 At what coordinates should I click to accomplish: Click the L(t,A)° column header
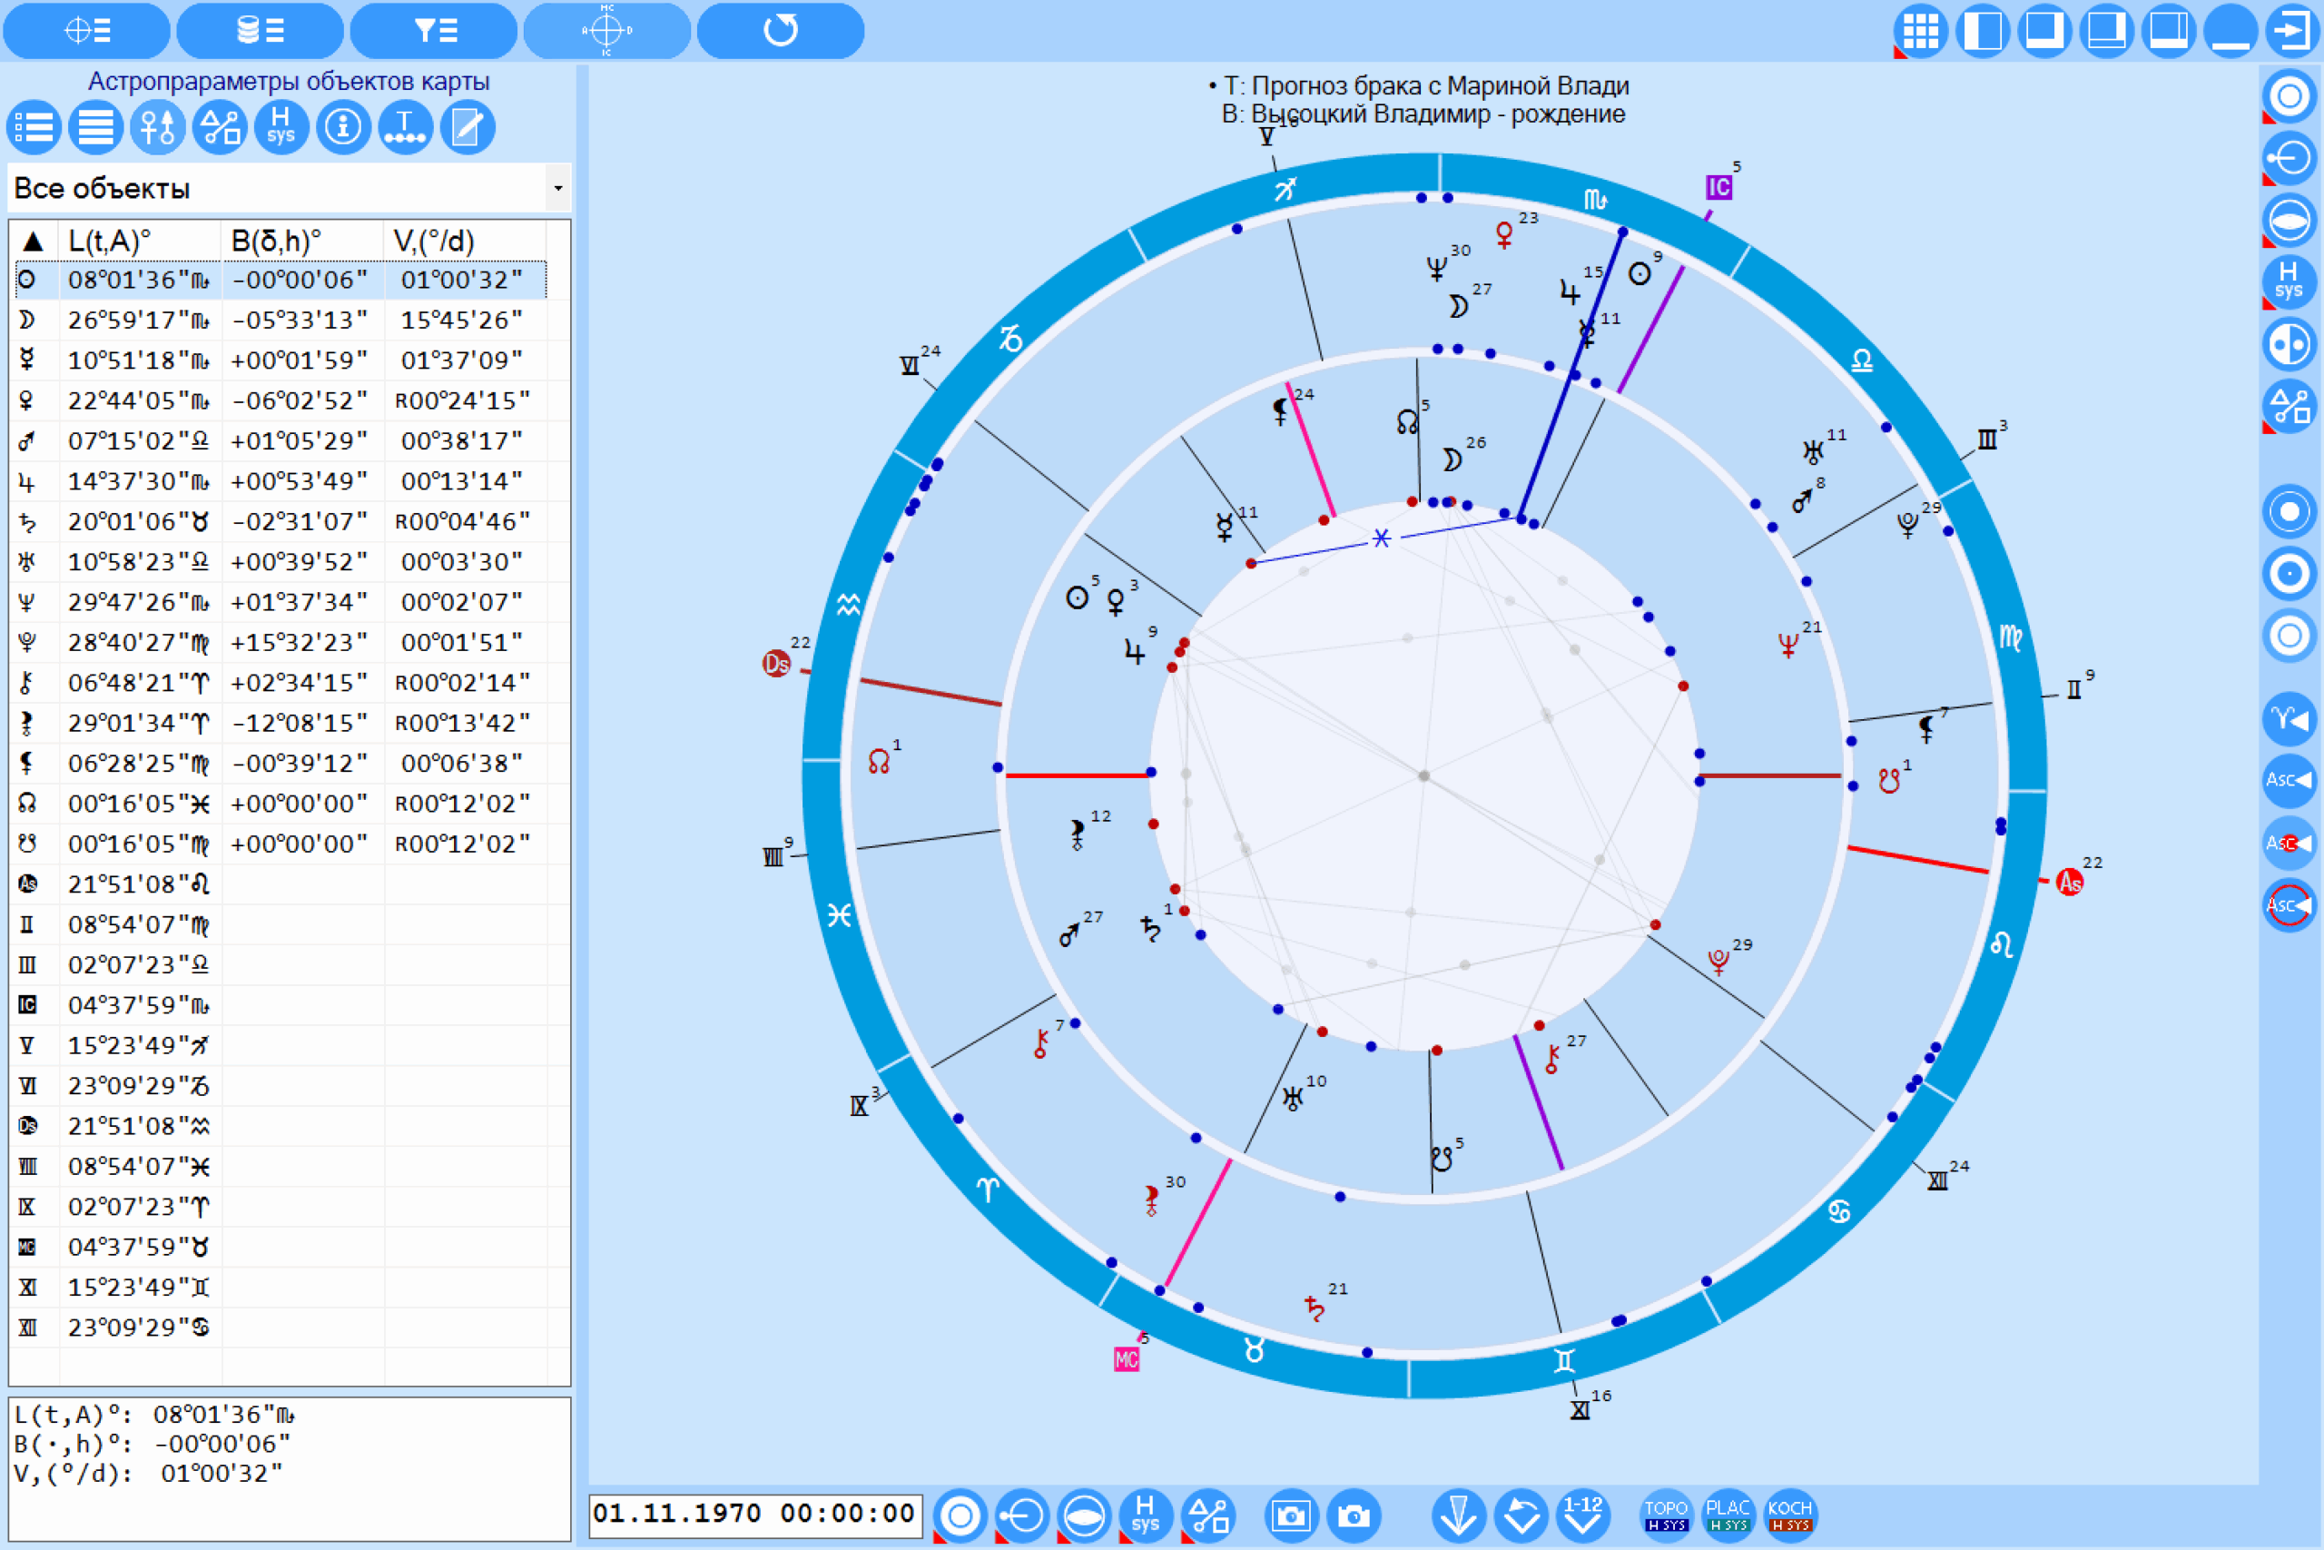[139, 242]
